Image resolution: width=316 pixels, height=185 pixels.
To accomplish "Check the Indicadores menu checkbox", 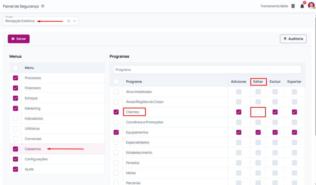I will click(x=15, y=118).
